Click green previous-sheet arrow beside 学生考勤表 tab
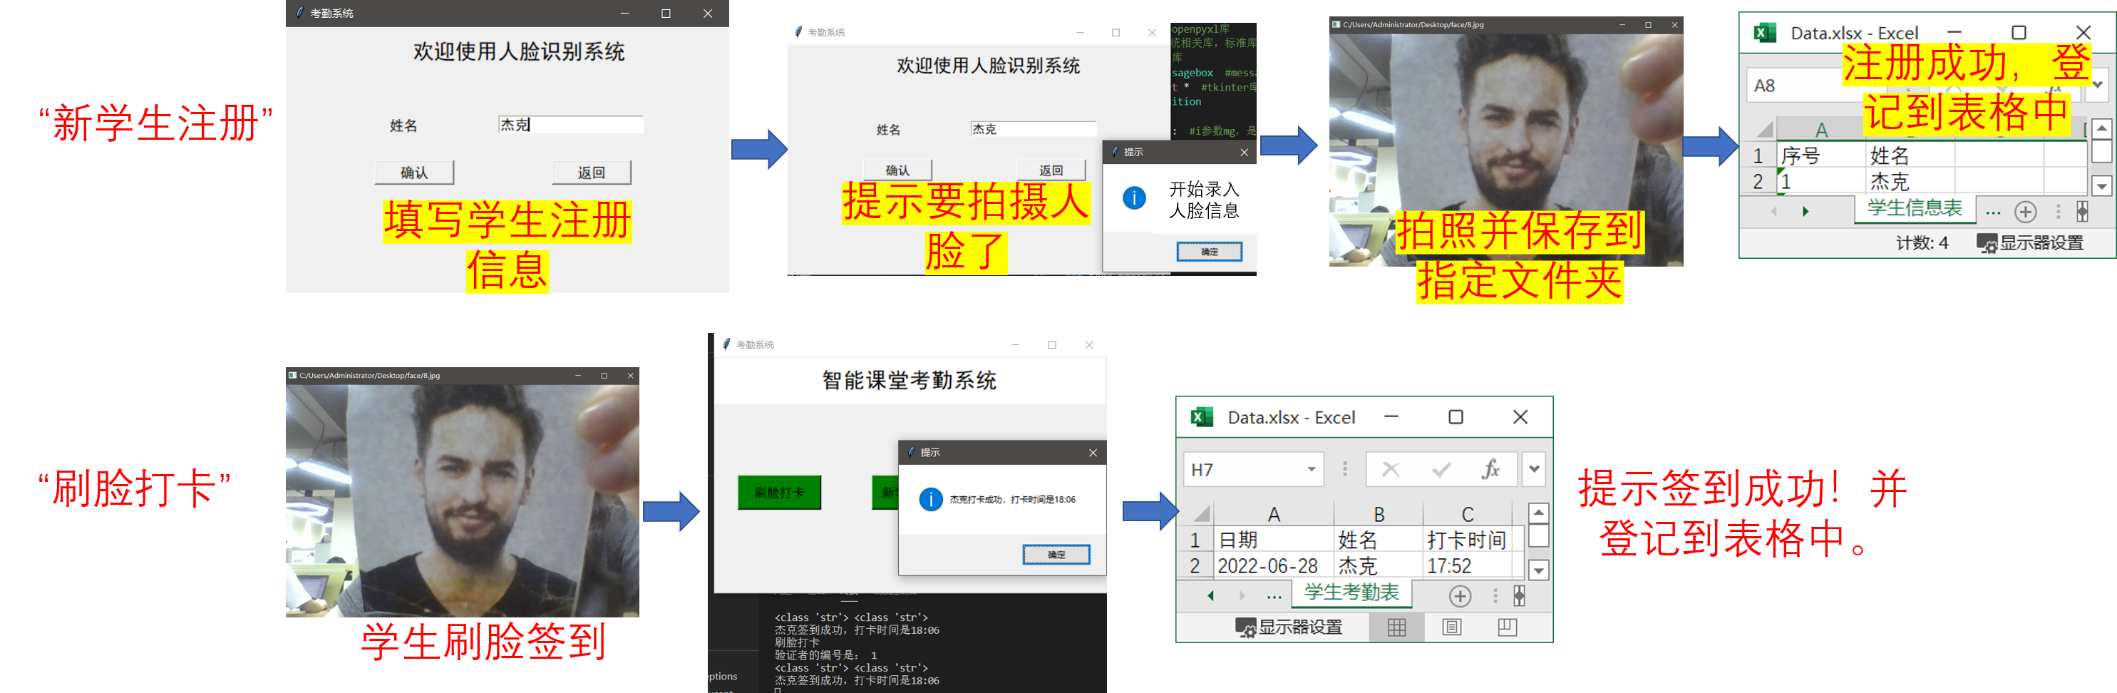The height and width of the screenshot is (693, 2117). coord(1210,595)
